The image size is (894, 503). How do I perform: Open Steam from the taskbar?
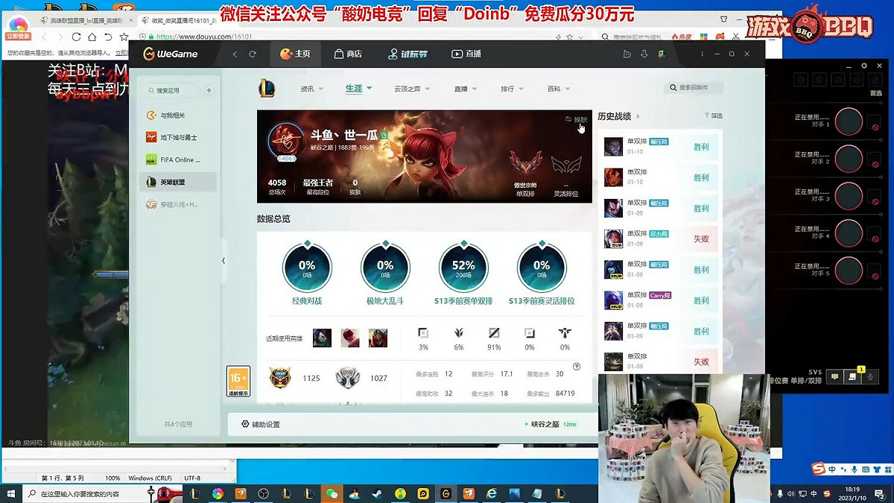pos(378,493)
